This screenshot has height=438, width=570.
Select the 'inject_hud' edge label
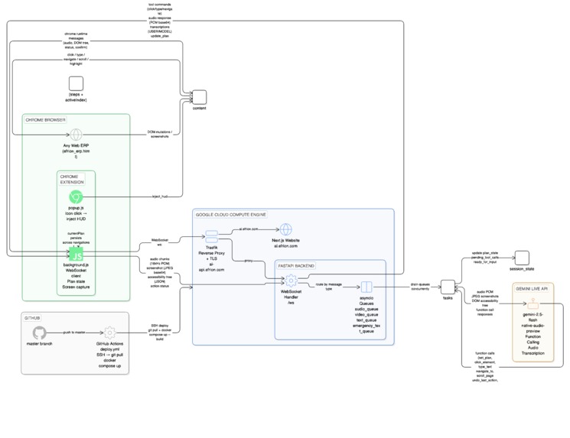click(x=160, y=196)
